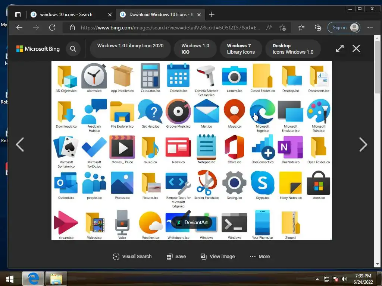Image resolution: width=382 pixels, height=286 pixels.
Task: Close the 'windows 10 icons - Search' tab
Action: [110, 15]
